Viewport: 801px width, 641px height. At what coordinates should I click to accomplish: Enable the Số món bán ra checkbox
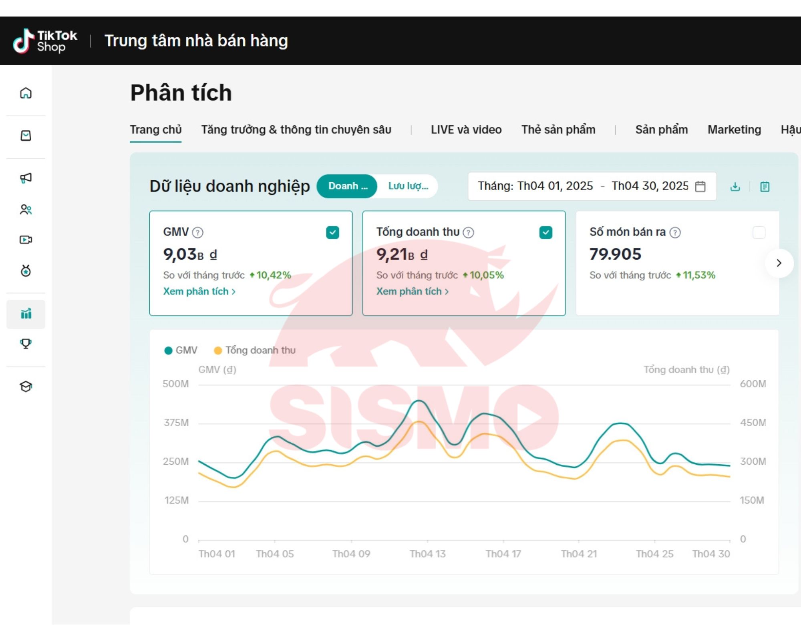tap(759, 232)
